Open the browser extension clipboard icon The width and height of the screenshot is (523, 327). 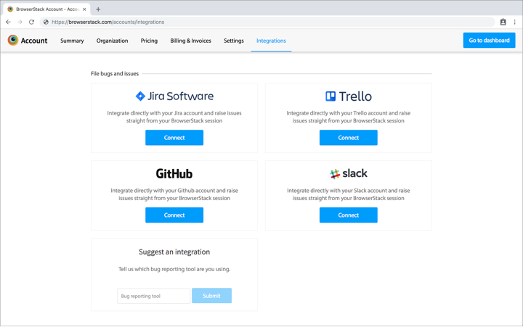point(503,22)
